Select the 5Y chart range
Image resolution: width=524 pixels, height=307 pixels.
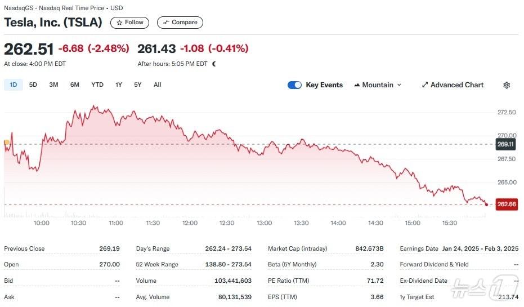coord(138,85)
